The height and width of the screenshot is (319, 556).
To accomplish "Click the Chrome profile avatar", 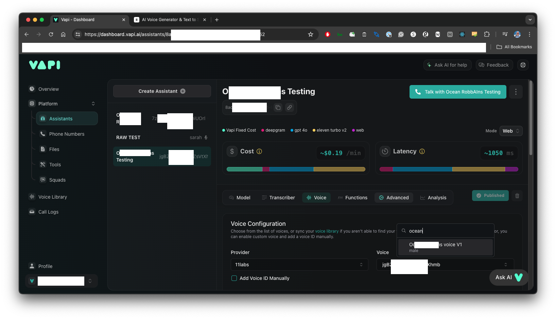I will pos(517,34).
